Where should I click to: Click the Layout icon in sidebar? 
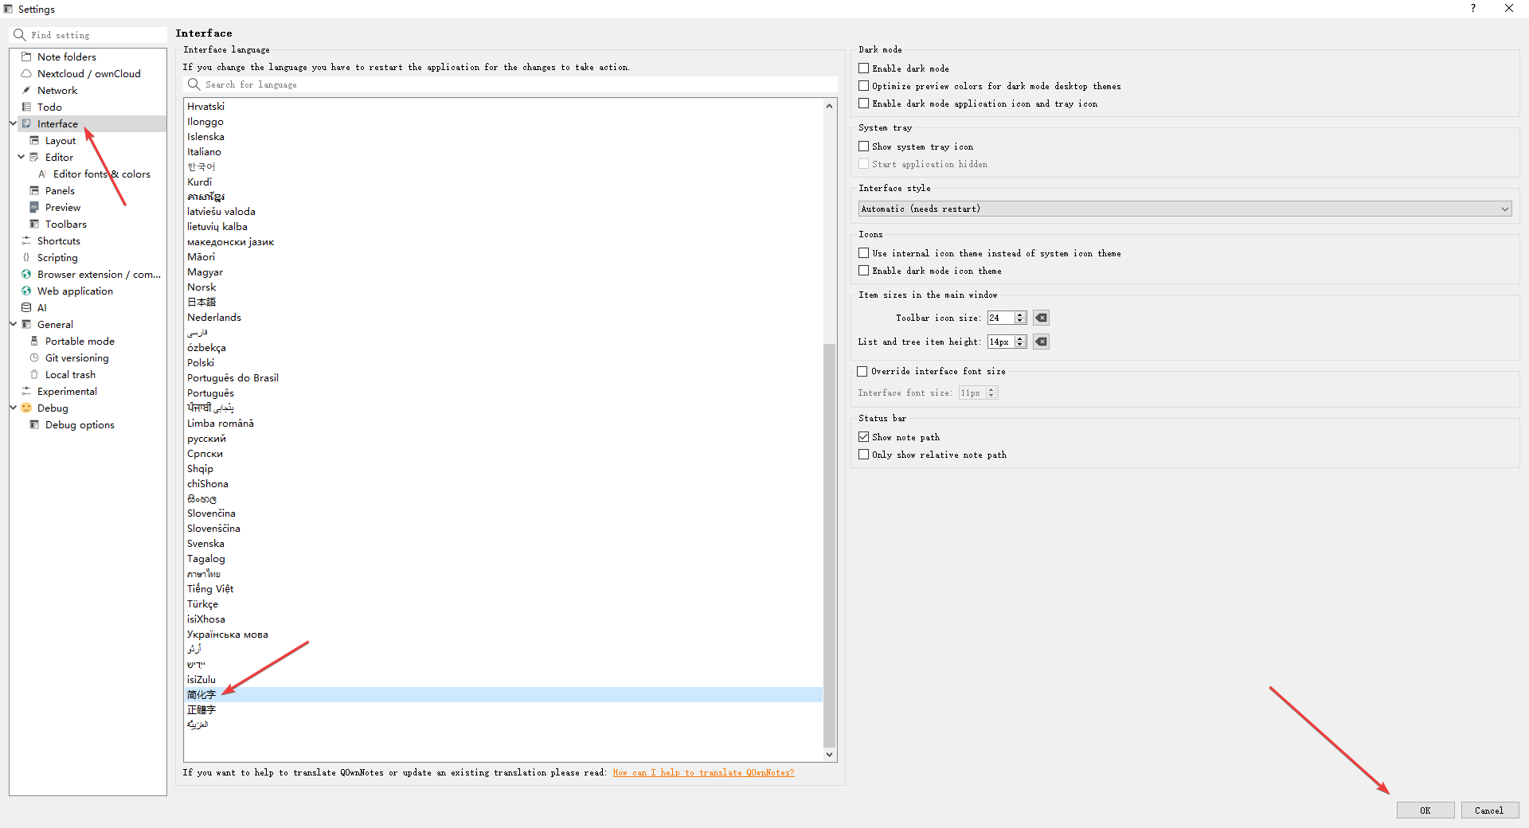pyautogui.click(x=34, y=140)
